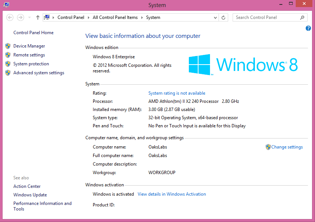
Task: Refresh the page with the refresh icon
Action: tap(223, 17)
